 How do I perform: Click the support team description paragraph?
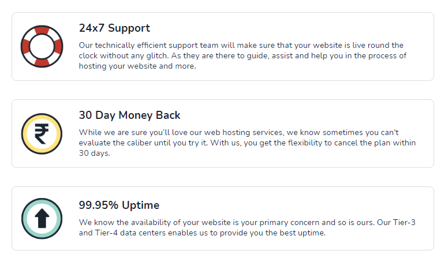click(x=242, y=56)
